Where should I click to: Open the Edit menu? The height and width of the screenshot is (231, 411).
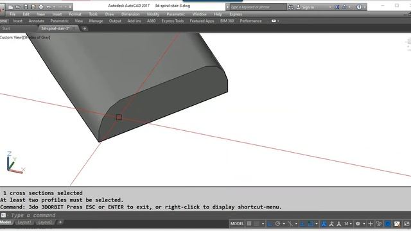point(26,14)
